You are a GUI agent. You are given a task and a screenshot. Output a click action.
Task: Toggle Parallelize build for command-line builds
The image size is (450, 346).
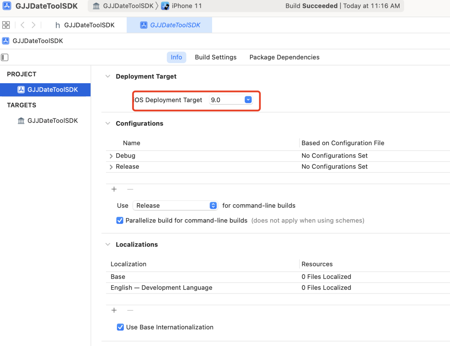point(120,220)
